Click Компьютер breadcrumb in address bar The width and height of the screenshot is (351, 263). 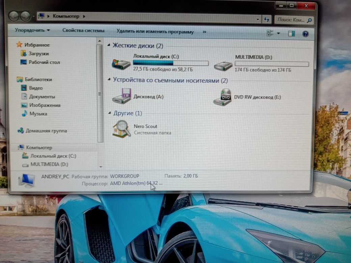click(x=66, y=16)
